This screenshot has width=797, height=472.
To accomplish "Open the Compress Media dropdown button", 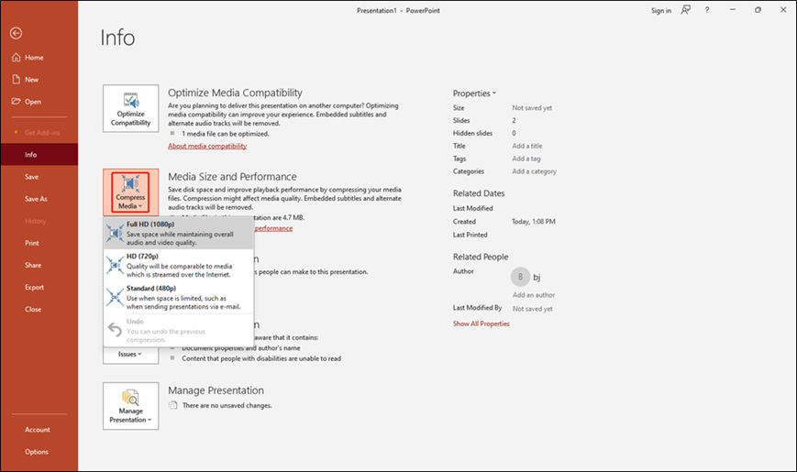I will point(130,192).
